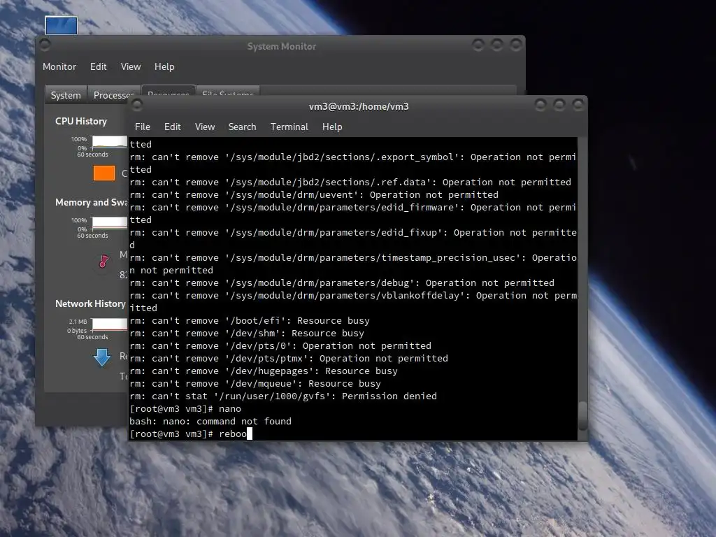The height and width of the screenshot is (537, 716).
Task: Click the '/dev/pts/ptmx' error line
Action: point(289,359)
